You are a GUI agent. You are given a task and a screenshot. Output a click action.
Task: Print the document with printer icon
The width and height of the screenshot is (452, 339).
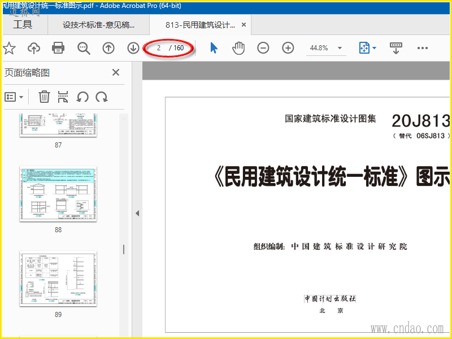(58, 48)
